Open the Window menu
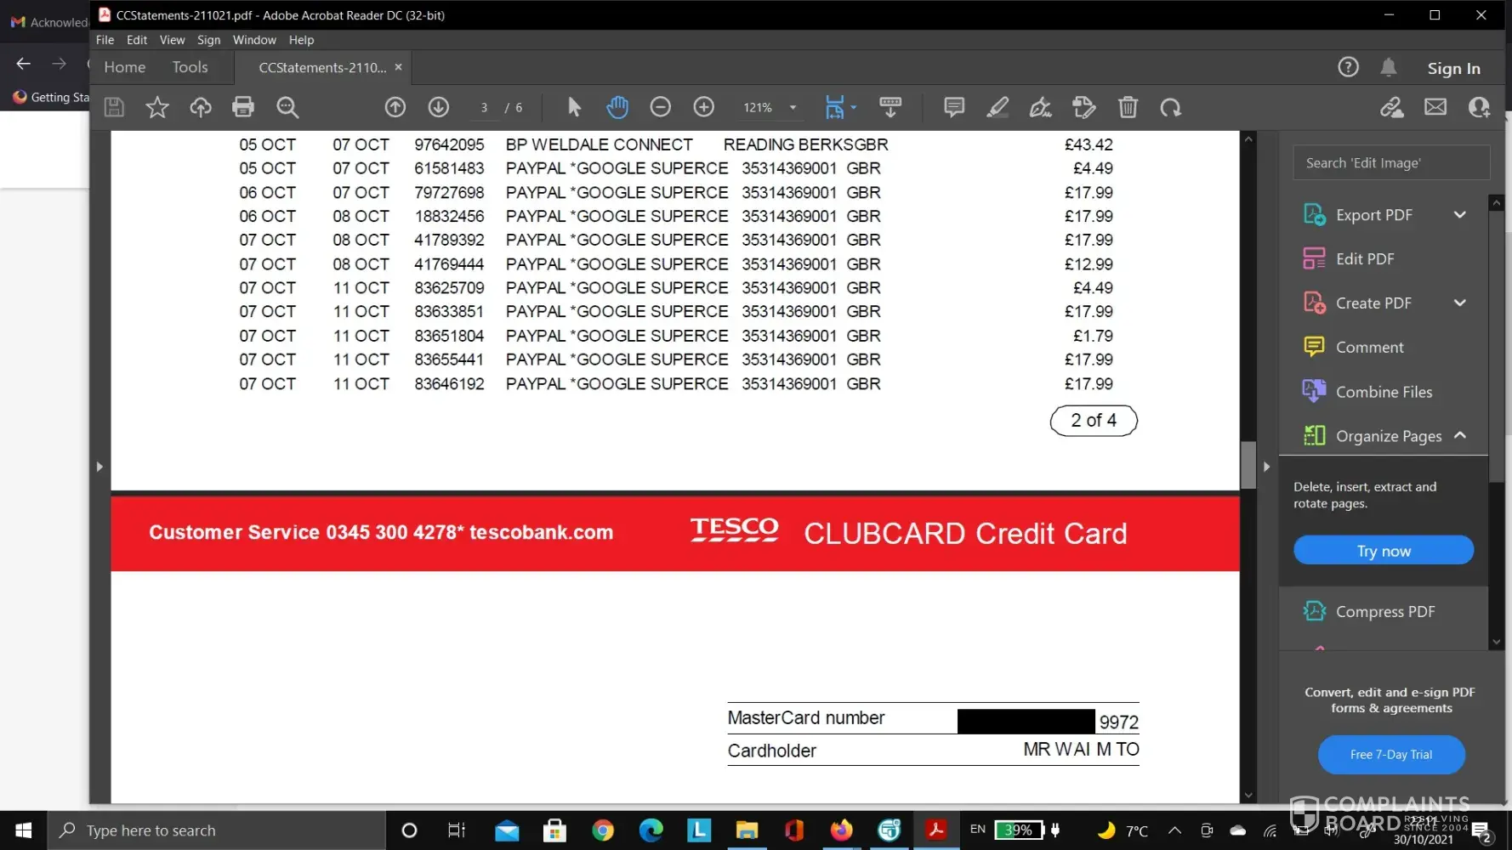 pyautogui.click(x=254, y=40)
